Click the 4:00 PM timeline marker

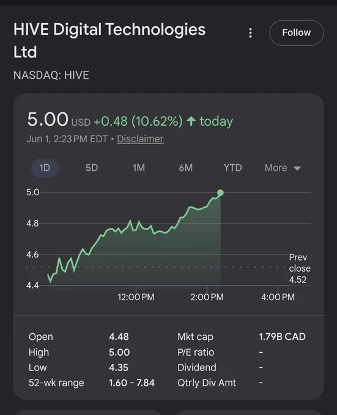pyautogui.click(x=278, y=297)
